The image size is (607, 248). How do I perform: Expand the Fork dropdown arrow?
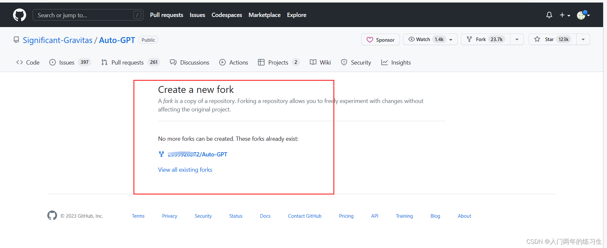coord(517,39)
